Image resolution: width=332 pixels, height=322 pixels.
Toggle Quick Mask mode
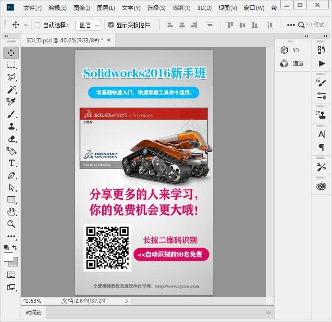(11, 274)
